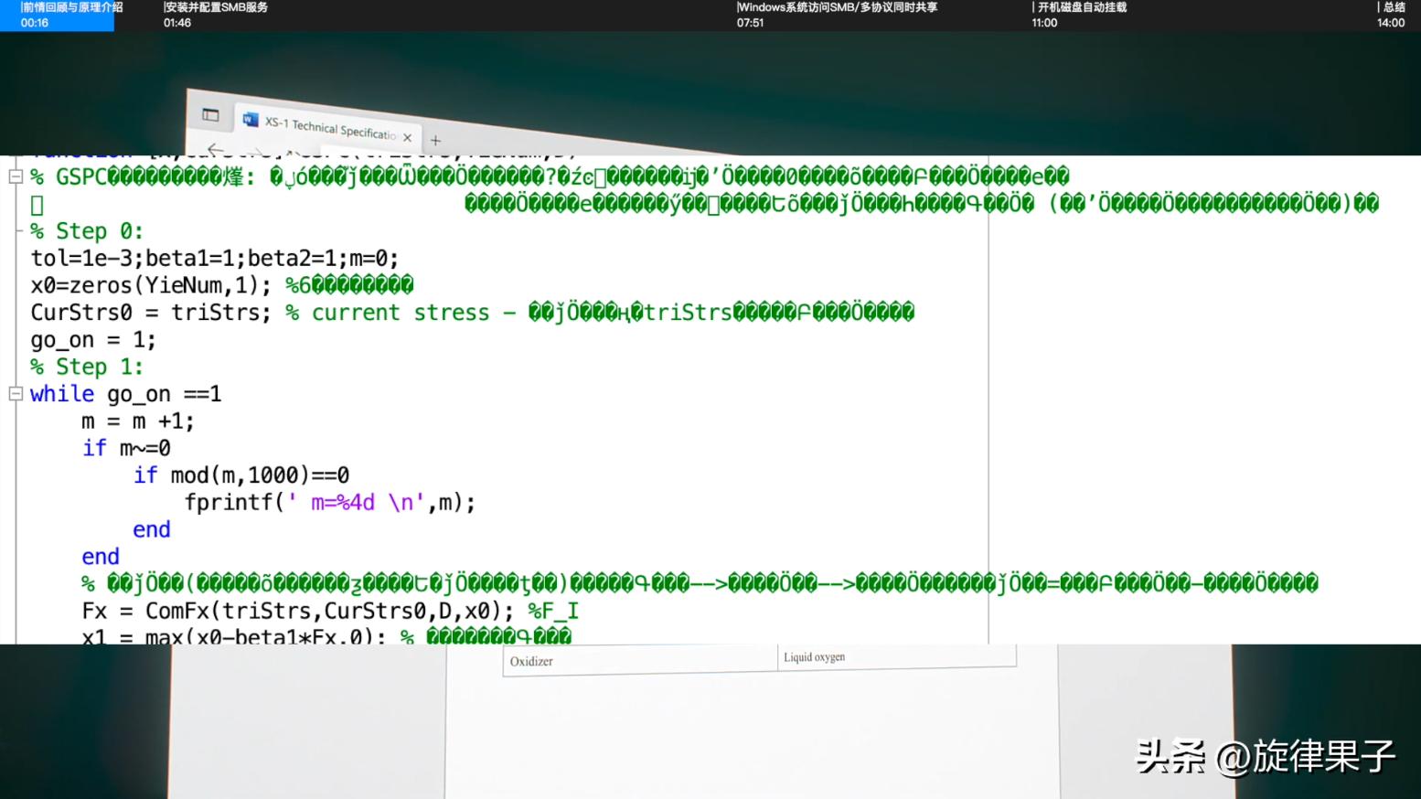Jump to 安装并配置SMB服务 chapter at 01:46
The height and width of the screenshot is (799, 1421).
coord(216,15)
